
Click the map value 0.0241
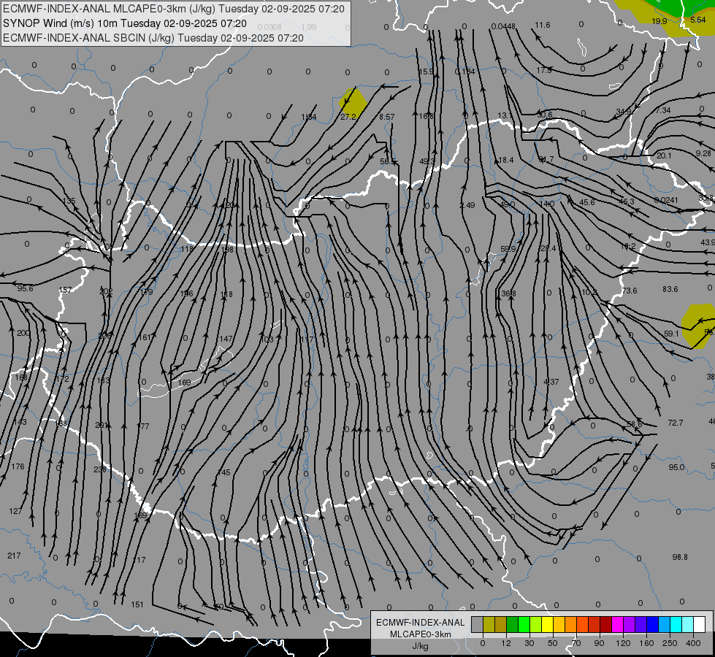pyautogui.click(x=666, y=200)
